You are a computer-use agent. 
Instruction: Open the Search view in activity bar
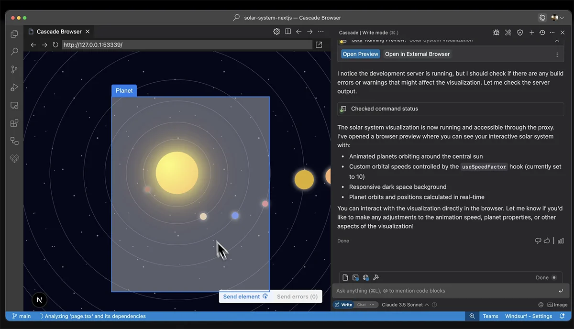pyautogui.click(x=14, y=51)
